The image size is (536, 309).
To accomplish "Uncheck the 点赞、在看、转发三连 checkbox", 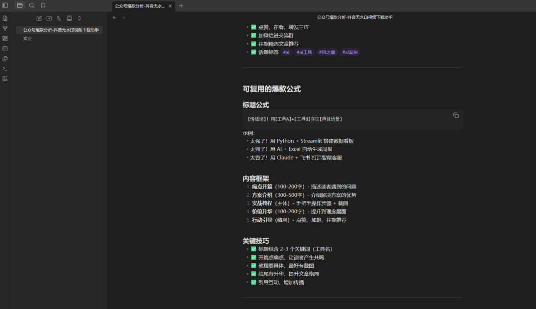I will (254, 27).
